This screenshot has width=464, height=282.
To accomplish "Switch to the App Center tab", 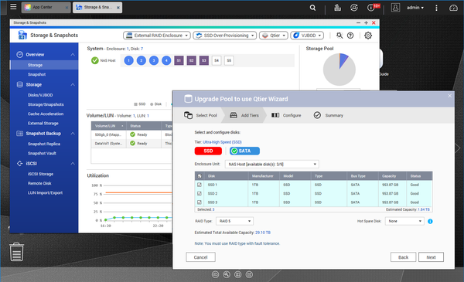I will tap(46, 8).
